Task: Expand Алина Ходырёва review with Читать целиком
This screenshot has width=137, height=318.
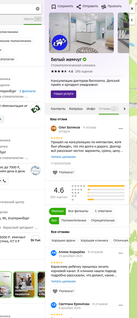Action: pyautogui.click(x=63, y=281)
